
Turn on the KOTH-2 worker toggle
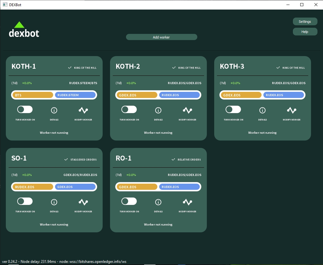point(129,109)
